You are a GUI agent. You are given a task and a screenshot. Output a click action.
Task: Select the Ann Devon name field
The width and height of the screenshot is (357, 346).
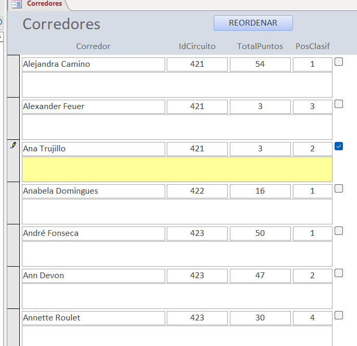point(94,276)
